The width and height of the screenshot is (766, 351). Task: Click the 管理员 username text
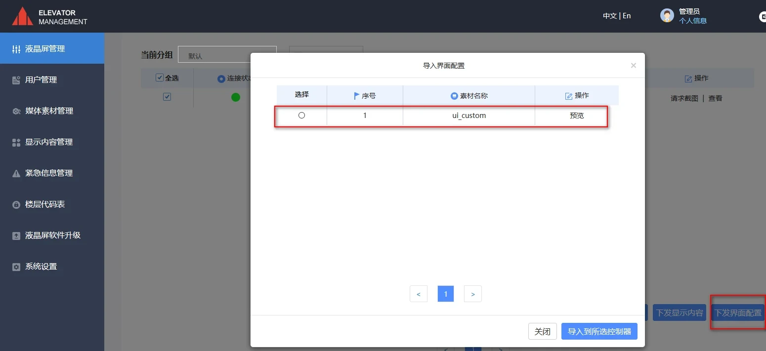click(x=689, y=11)
